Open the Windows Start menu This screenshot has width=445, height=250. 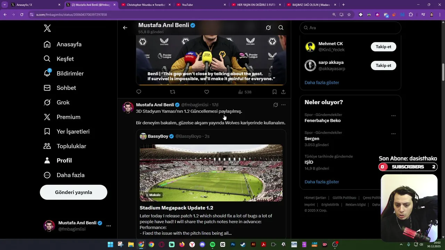pyautogui.click(x=110, y=244)
